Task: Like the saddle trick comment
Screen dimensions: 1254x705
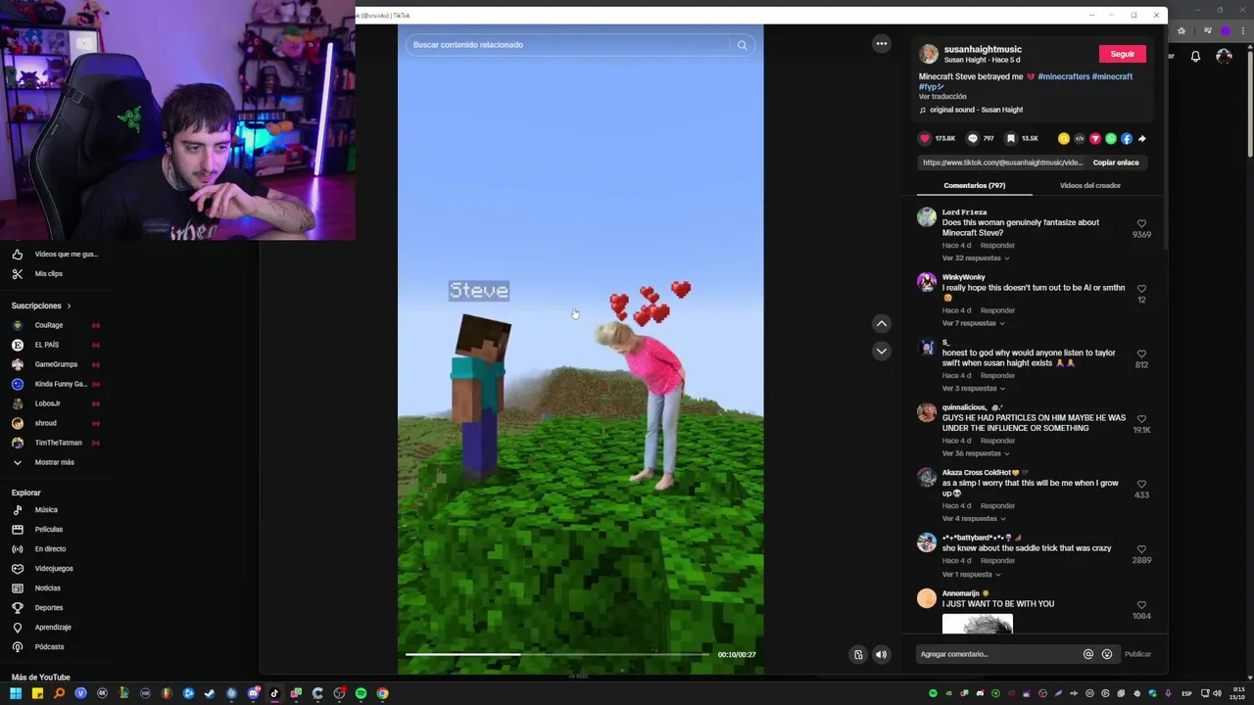Action: (x=1141, y=549)
